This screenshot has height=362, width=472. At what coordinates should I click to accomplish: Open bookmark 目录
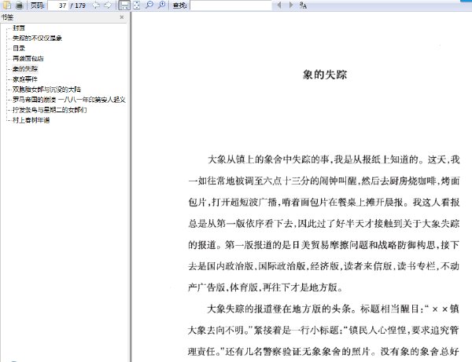click(x=19, y=49)
